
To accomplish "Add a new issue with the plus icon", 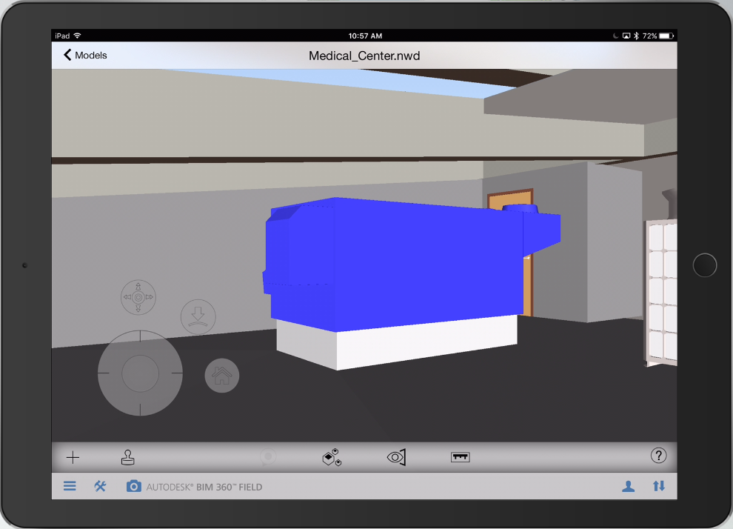I will click(x=72, y=457).
